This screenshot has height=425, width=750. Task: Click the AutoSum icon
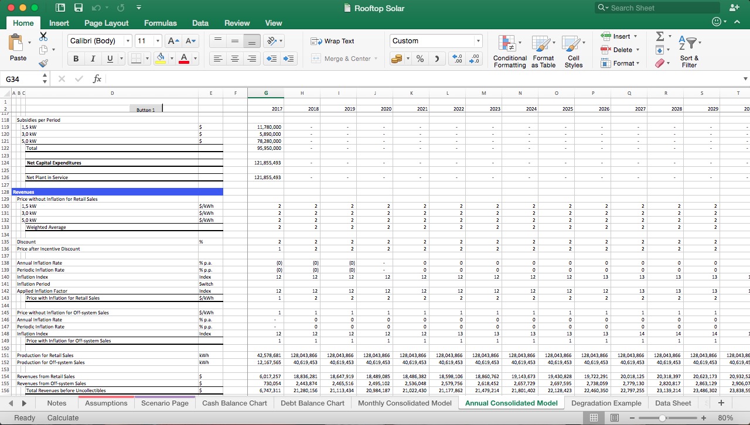point(661,36)
